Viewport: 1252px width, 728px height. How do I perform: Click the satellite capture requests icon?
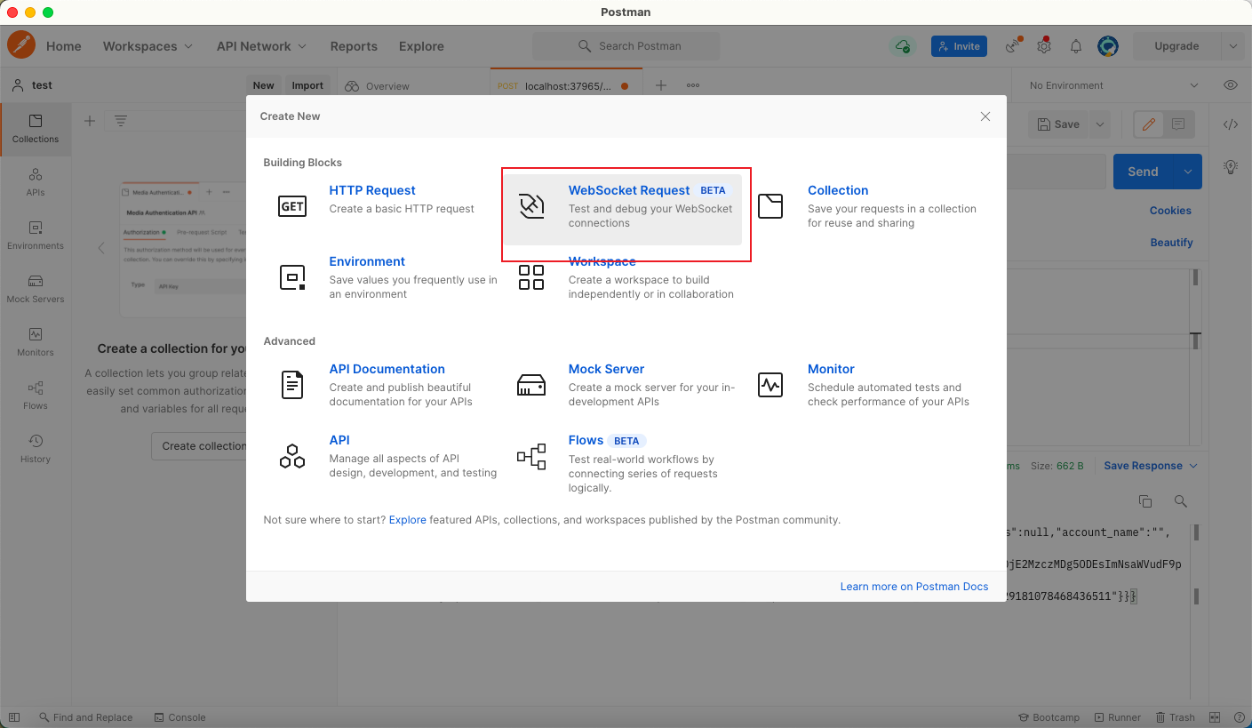[x=1013, y=46]
